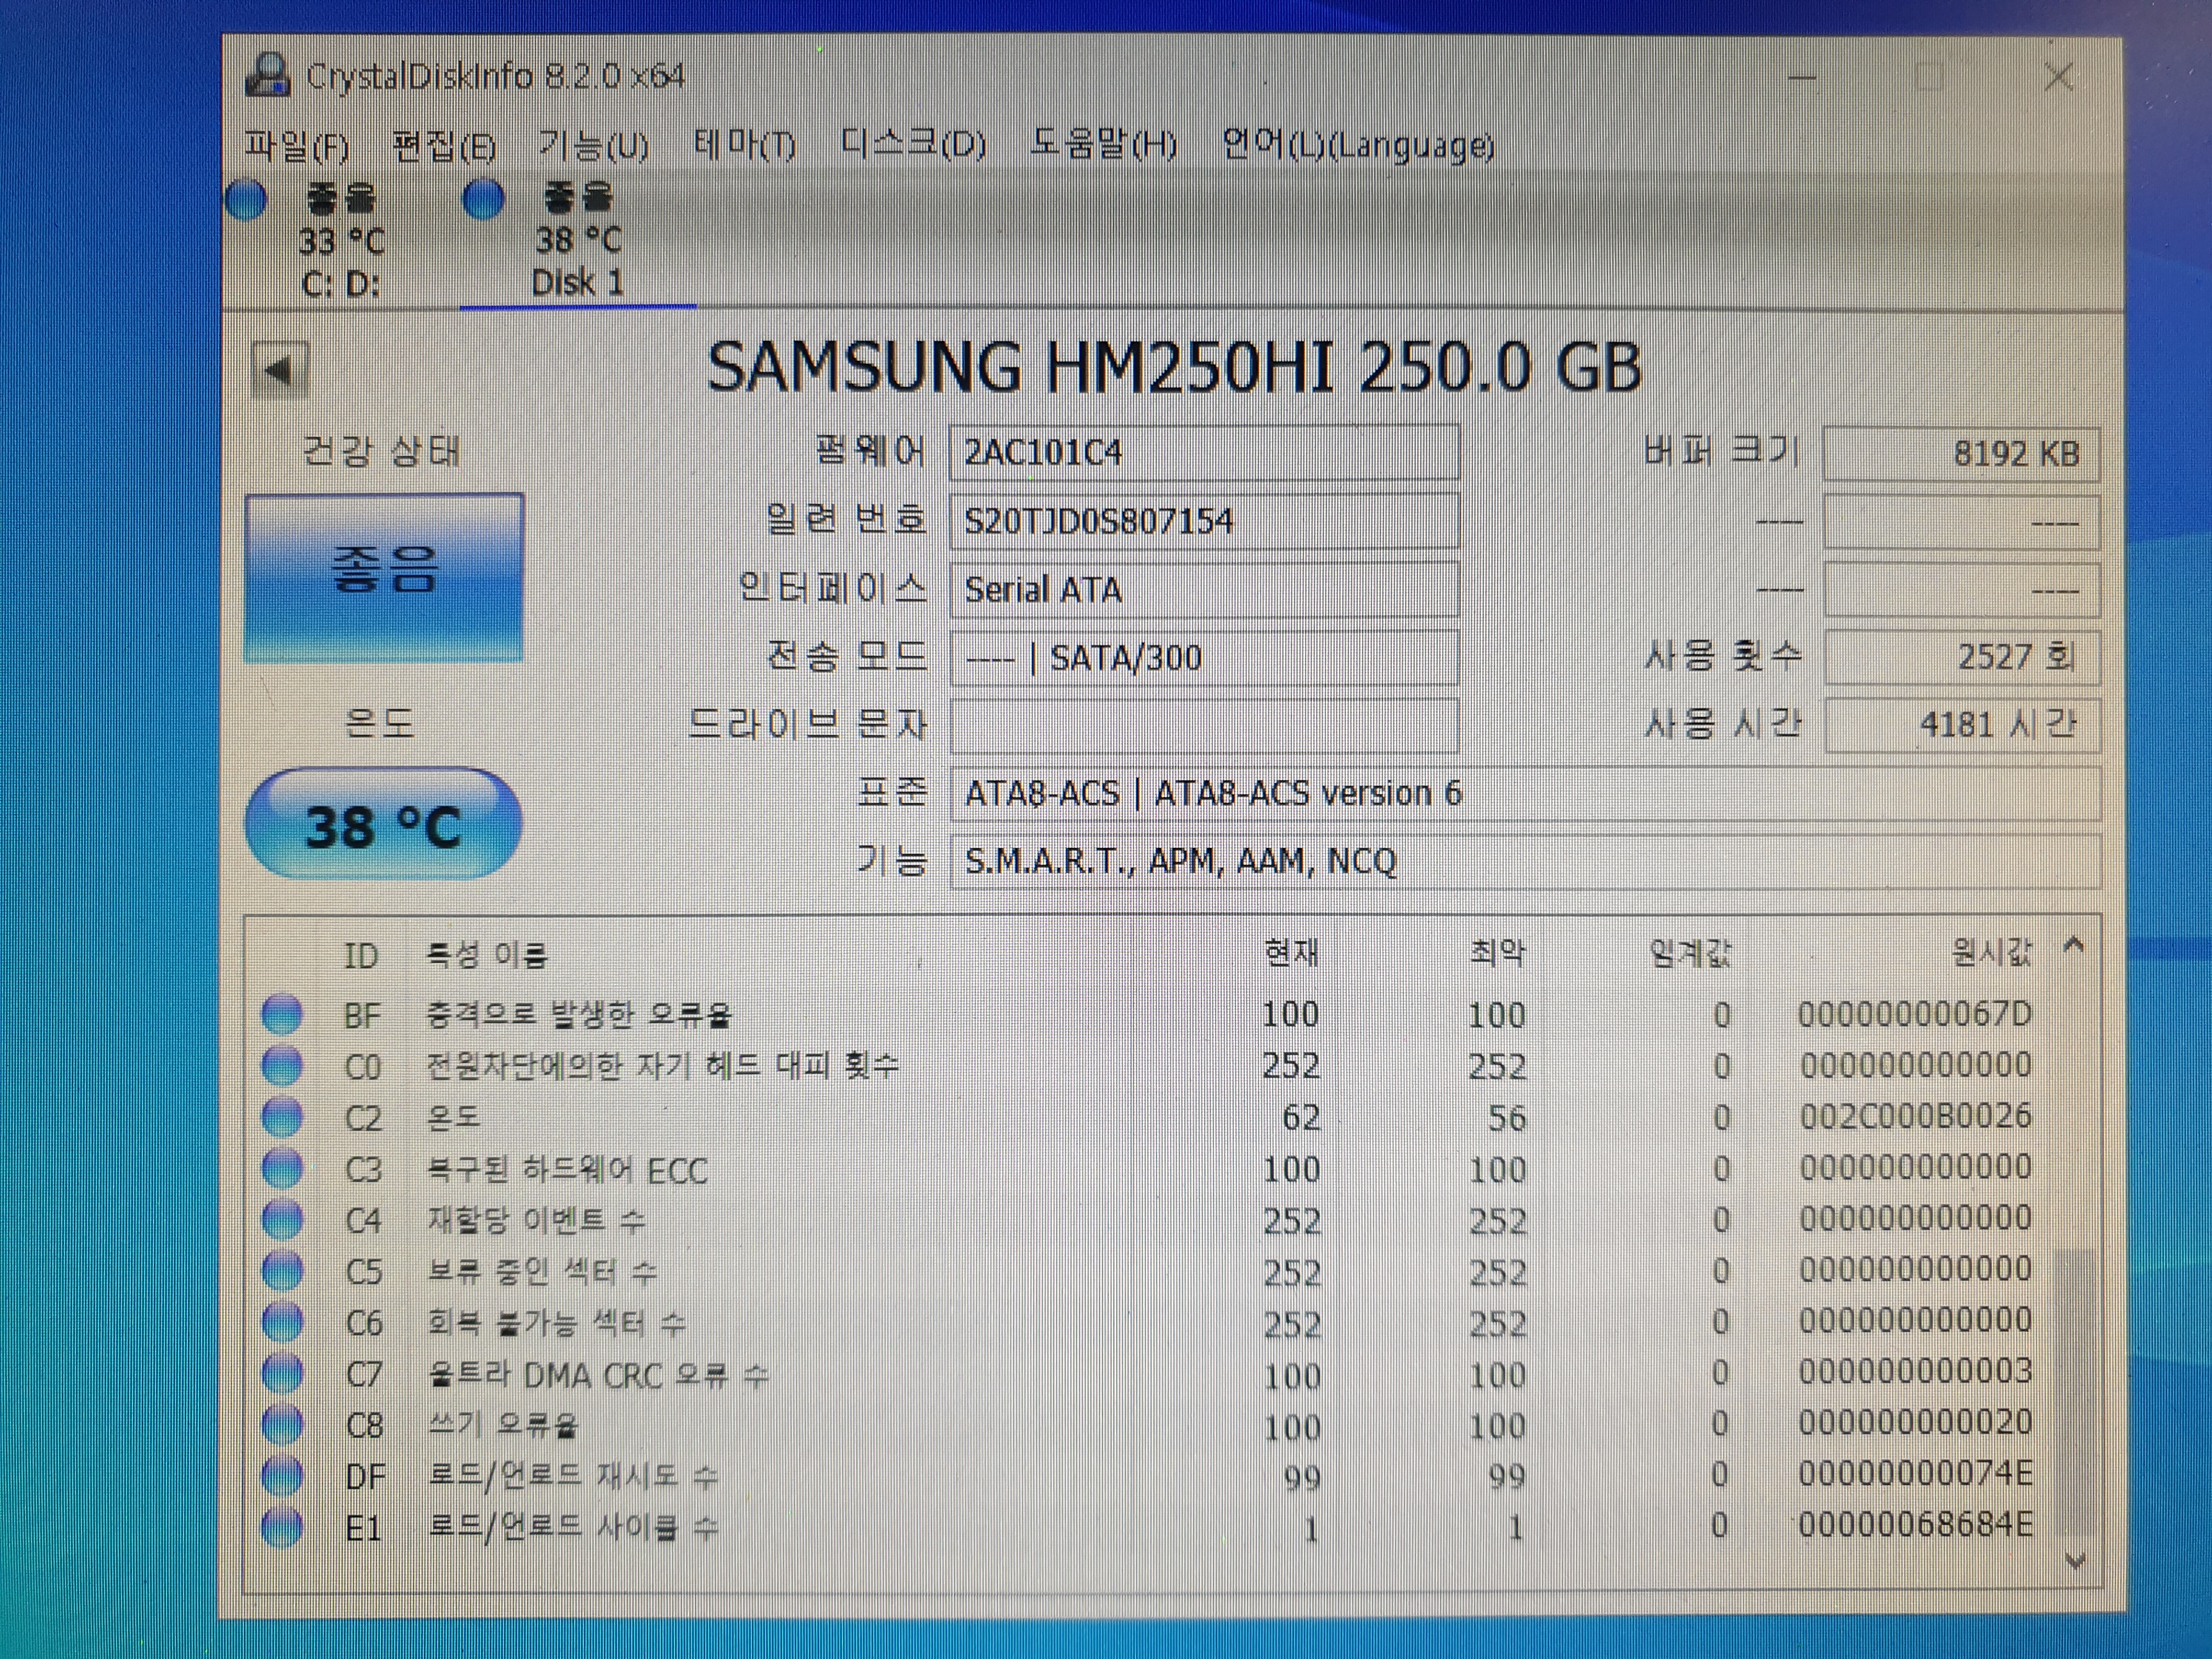Viewport: 2212px width, 1659px height.
Task: Click the SATA/300 transfer mode field
Action: pos(1204,657)
